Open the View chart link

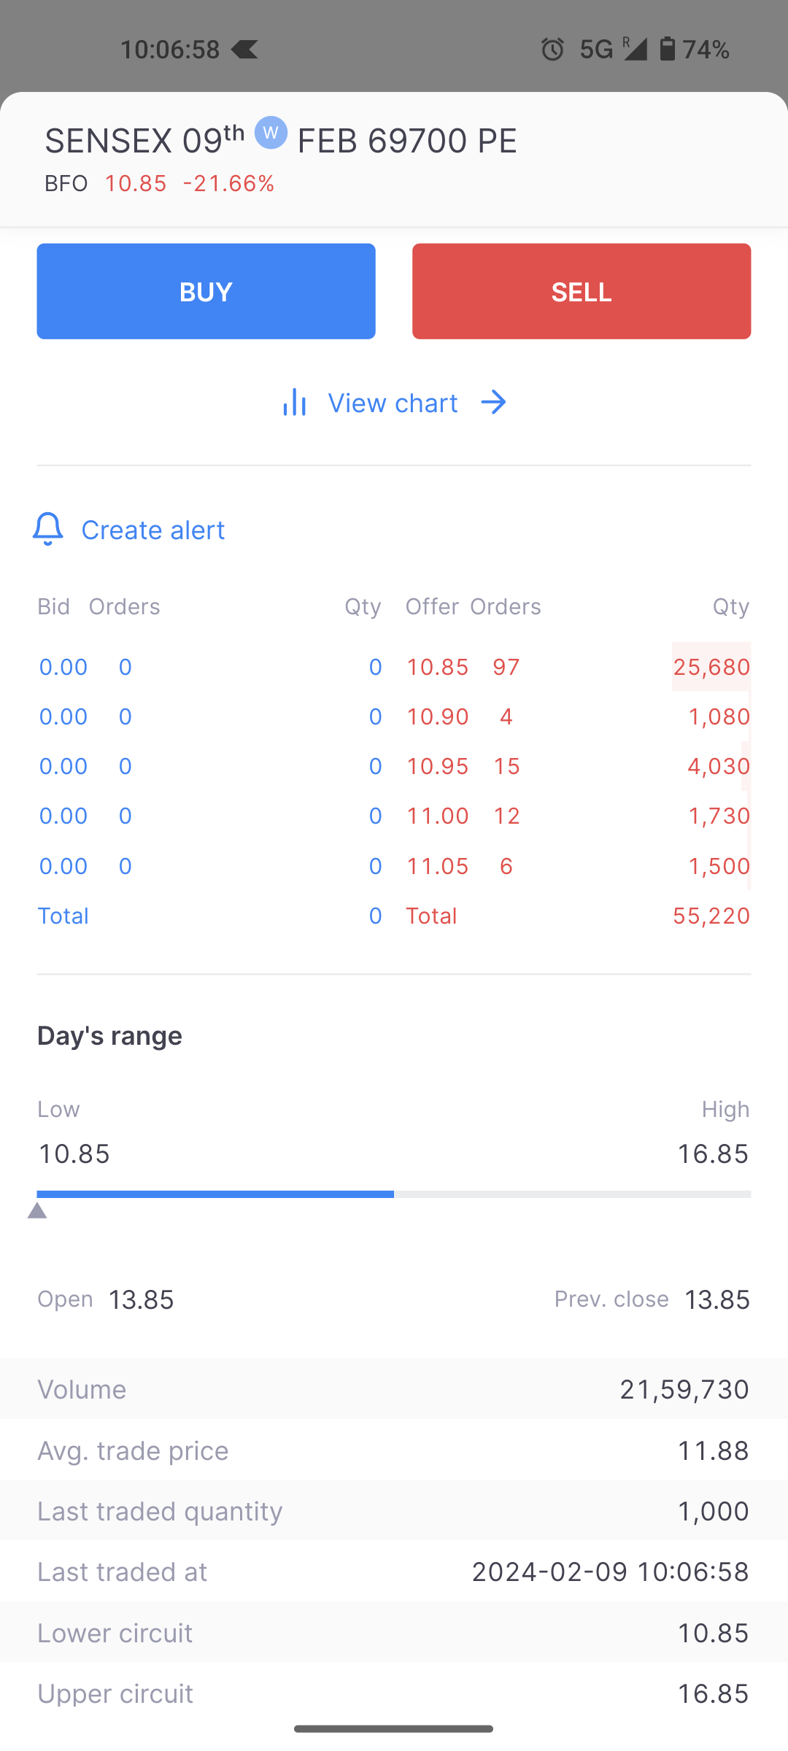coord(394,403)
